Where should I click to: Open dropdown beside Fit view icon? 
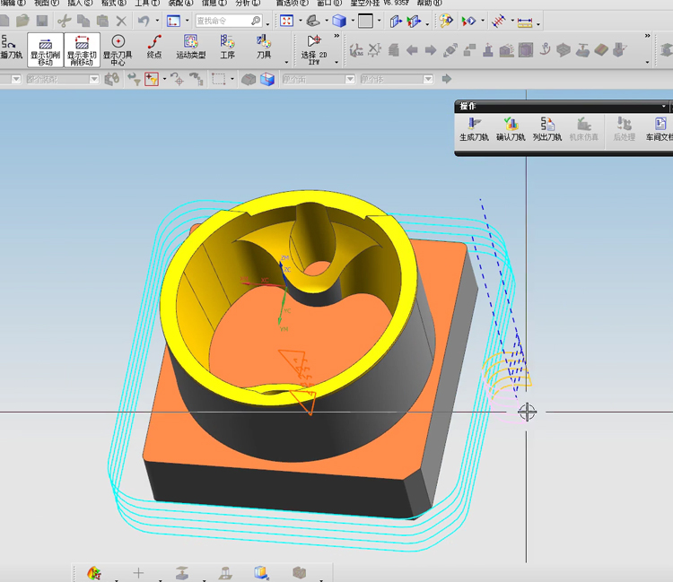[300, 21]
